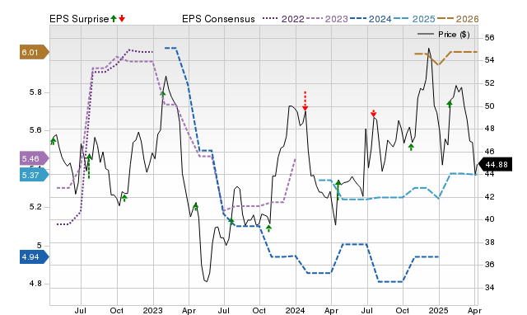Click the green surprise arrow after Oct 2024

411,147
